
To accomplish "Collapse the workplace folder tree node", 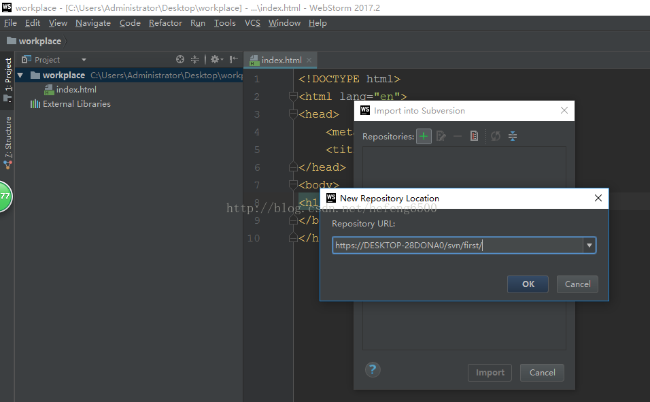I will pyautogui.click(x=20, y=75).
